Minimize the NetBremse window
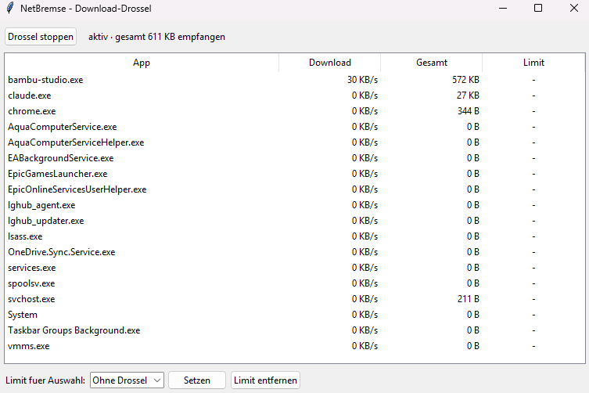The width and height of the screenshot is (589, 393). click(503, 8)
